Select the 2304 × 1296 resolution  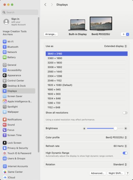(87, 76)
